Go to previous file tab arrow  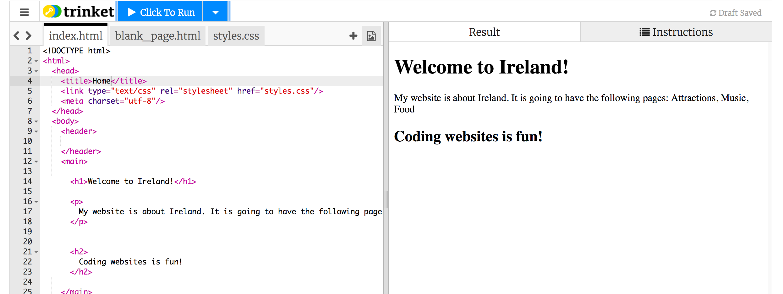point(17,36)
